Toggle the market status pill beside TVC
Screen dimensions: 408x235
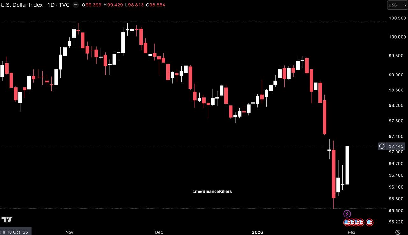pyautogui.click(x=76, y=5)
